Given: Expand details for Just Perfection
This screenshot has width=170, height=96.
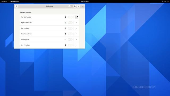Looking at the screenshot, I should 76,45.
